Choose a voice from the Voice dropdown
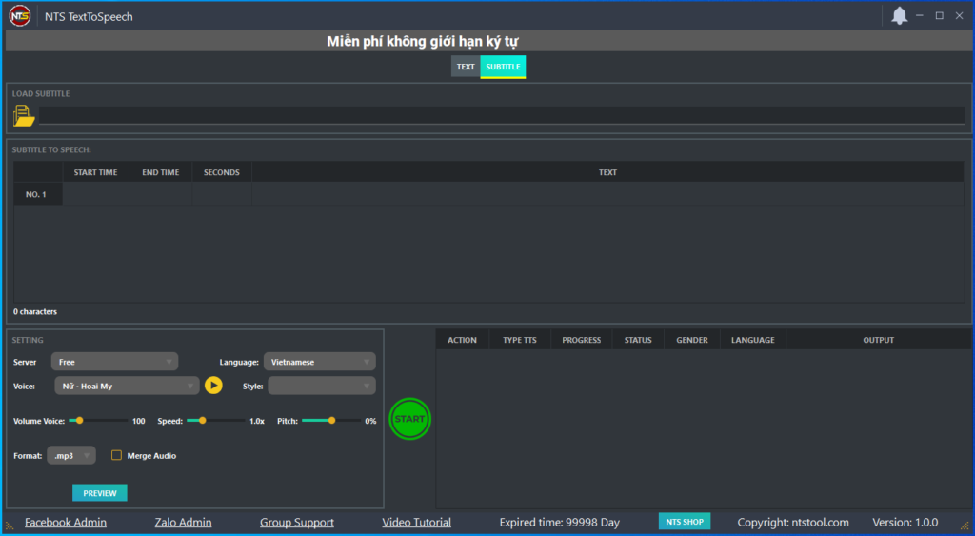 [126, 386]
